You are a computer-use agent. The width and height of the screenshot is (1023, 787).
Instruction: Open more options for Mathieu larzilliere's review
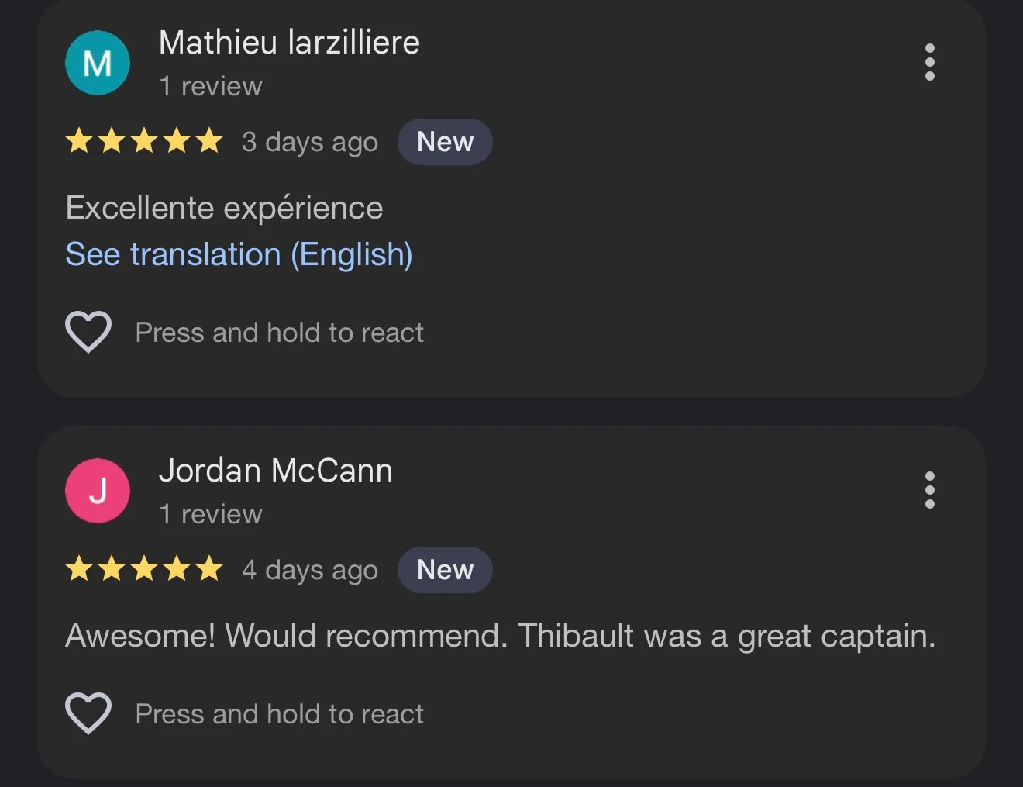[929, 62]
